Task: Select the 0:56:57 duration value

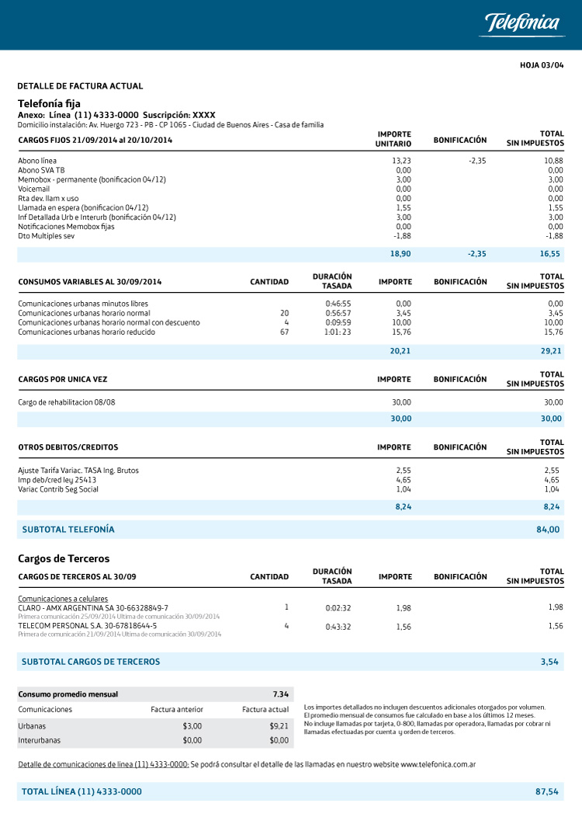Action: pos(338,313)
